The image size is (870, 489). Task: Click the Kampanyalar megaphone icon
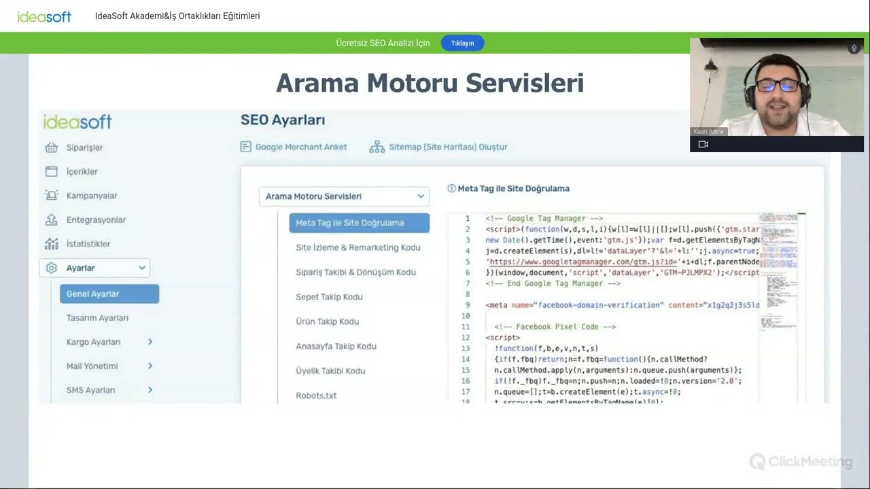pos(51,196)
